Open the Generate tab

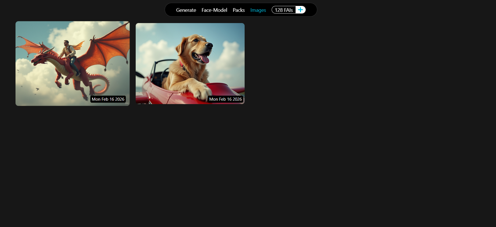(x=186, y=10)
